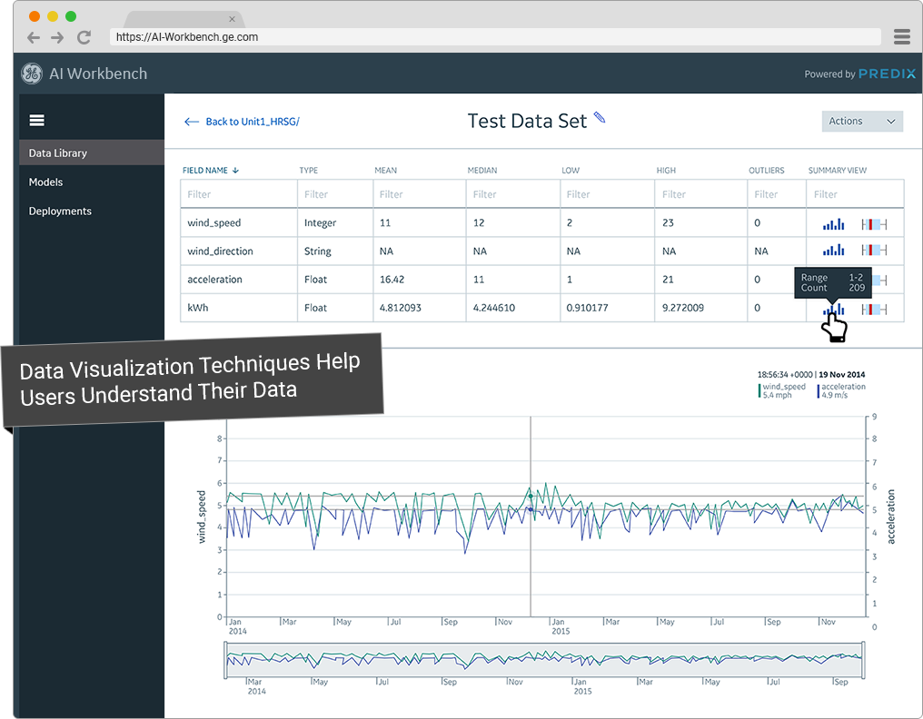Select the wind_direction field name
The width and height of the screenshot is (923, 719).
point(220,251)
